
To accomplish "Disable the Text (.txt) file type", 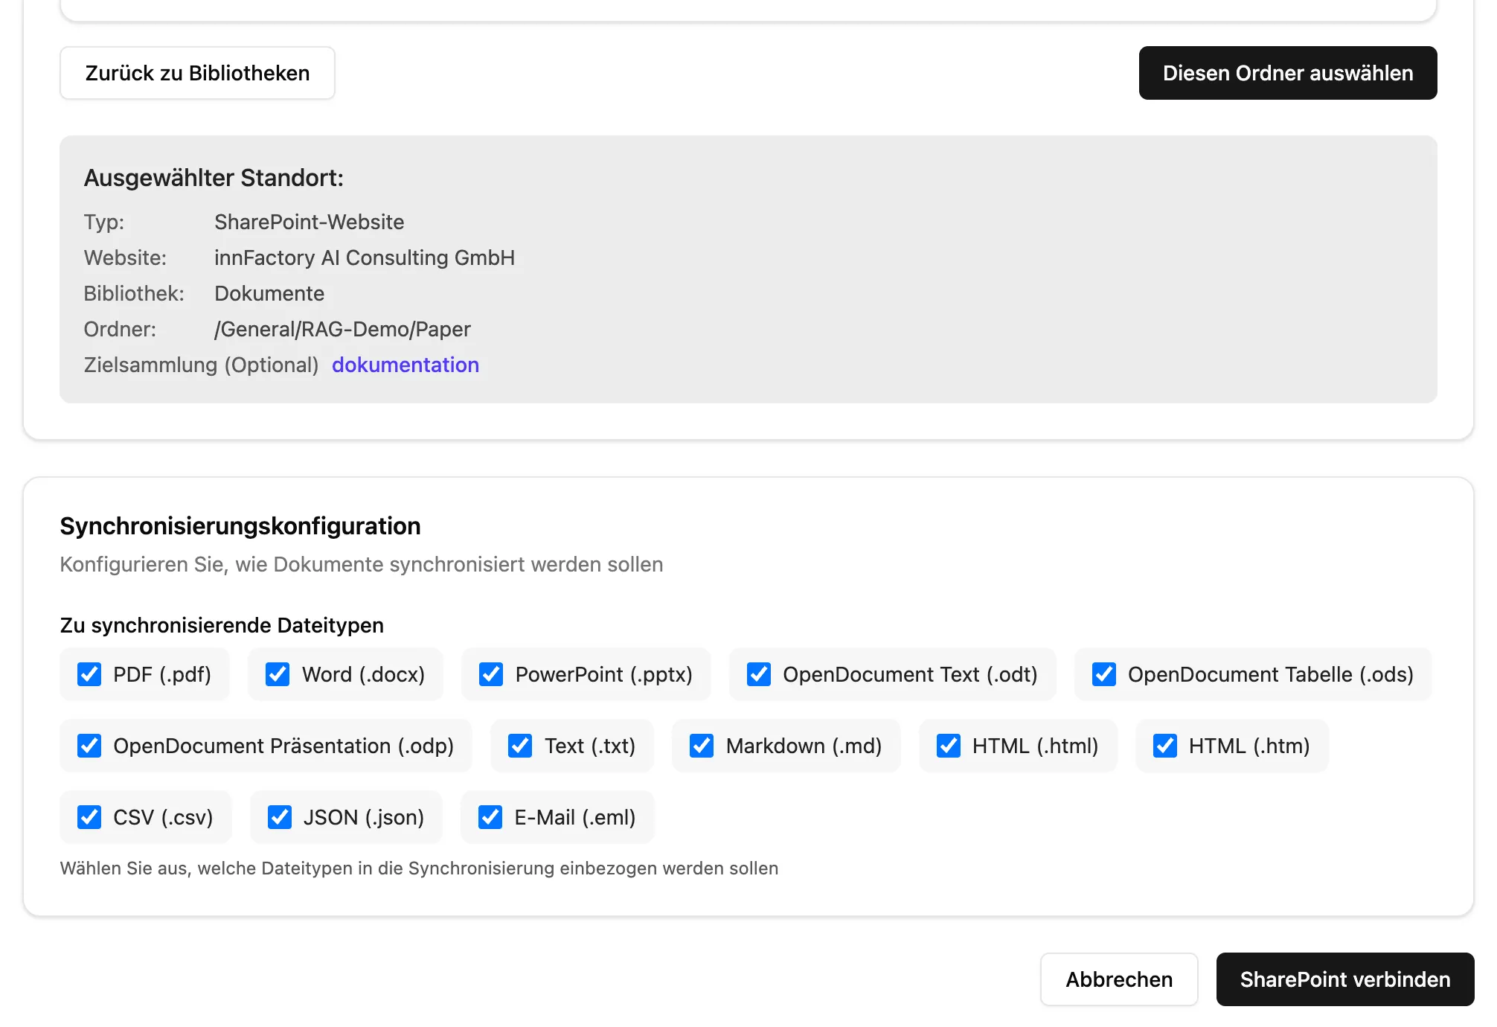I will 520,746.
